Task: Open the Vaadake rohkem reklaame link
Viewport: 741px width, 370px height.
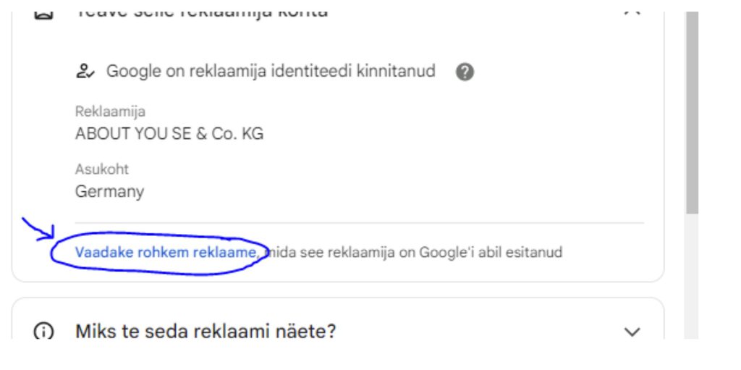Action: tap(167, 252)
